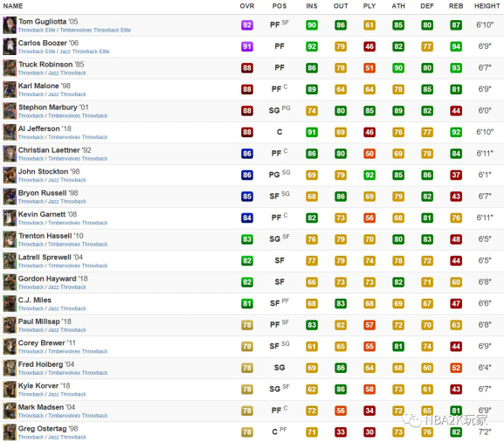Image resolution: width=504 pixels, height=442 pixels.
Task: Open the Trenton Hassell '10 name link
Action: pyautogui.click(x=51, y=236)
